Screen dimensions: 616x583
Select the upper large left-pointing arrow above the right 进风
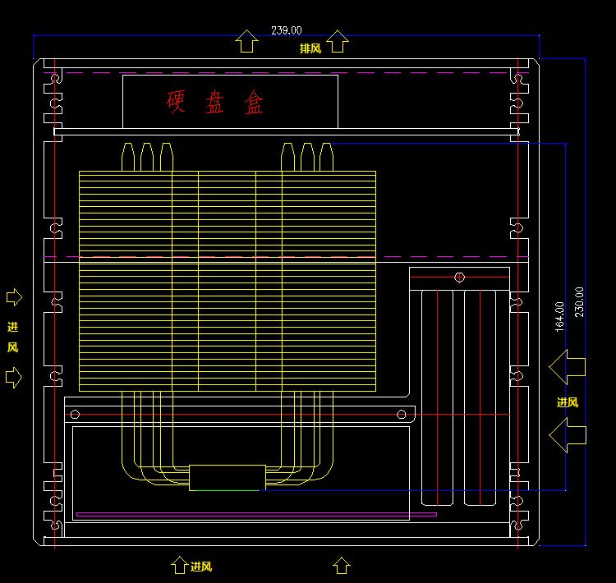tap(568, 367)
